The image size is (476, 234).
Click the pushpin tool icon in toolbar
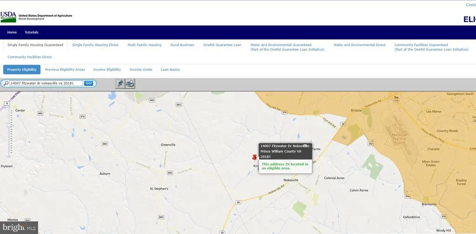(x=120, y=83)
